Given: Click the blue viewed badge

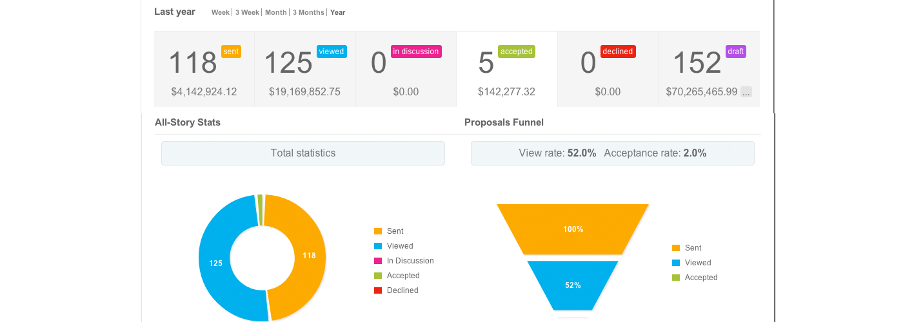Looking at the screenshot, I should pos(332,52).
